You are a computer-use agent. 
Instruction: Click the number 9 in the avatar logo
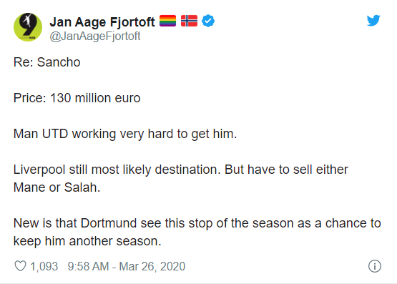[x=29, y=25]
